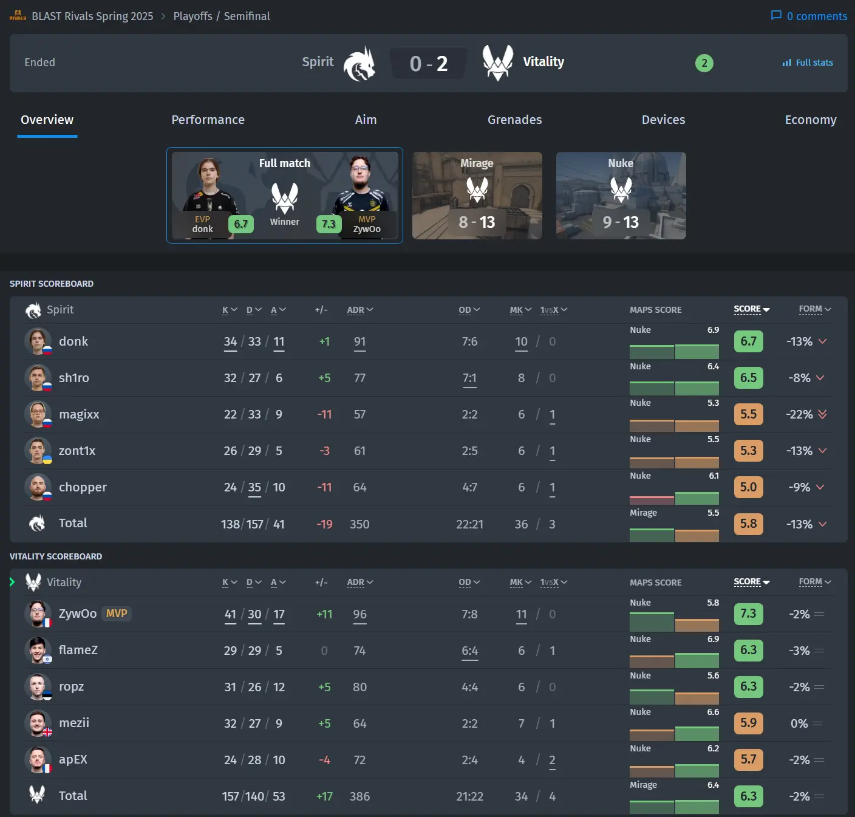The width and height of the screenshot is (855, 817).
Task: Click the comments speech bubble icon
Action: pyautogui.click(x=775, y=15)
